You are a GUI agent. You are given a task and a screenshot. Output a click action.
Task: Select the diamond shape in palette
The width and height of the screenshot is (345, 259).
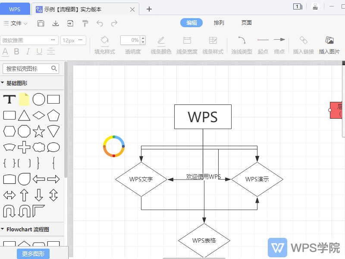click(x=39, y=115)
